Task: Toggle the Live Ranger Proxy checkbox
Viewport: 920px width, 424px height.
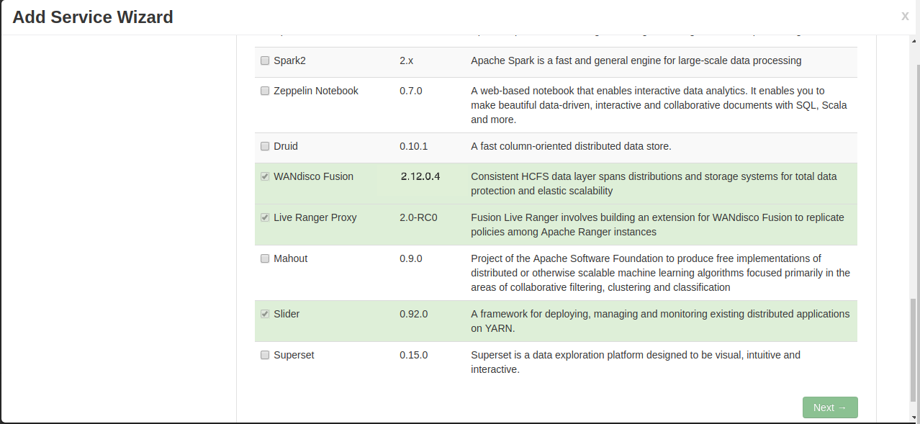Action: 265,218
